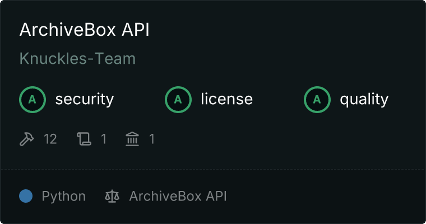Click the footer "ArchiveBox API" license text
This screenshot has width=426, height=224.
coord(178,196)
